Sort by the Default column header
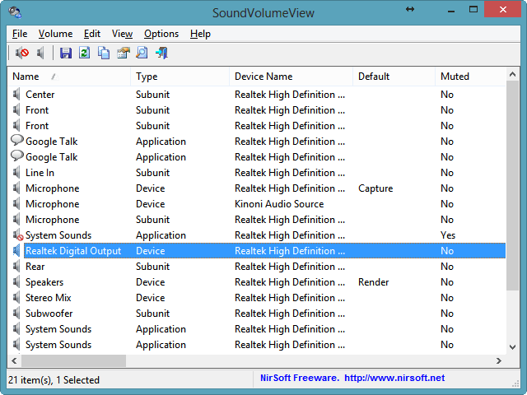 [394, 77]
